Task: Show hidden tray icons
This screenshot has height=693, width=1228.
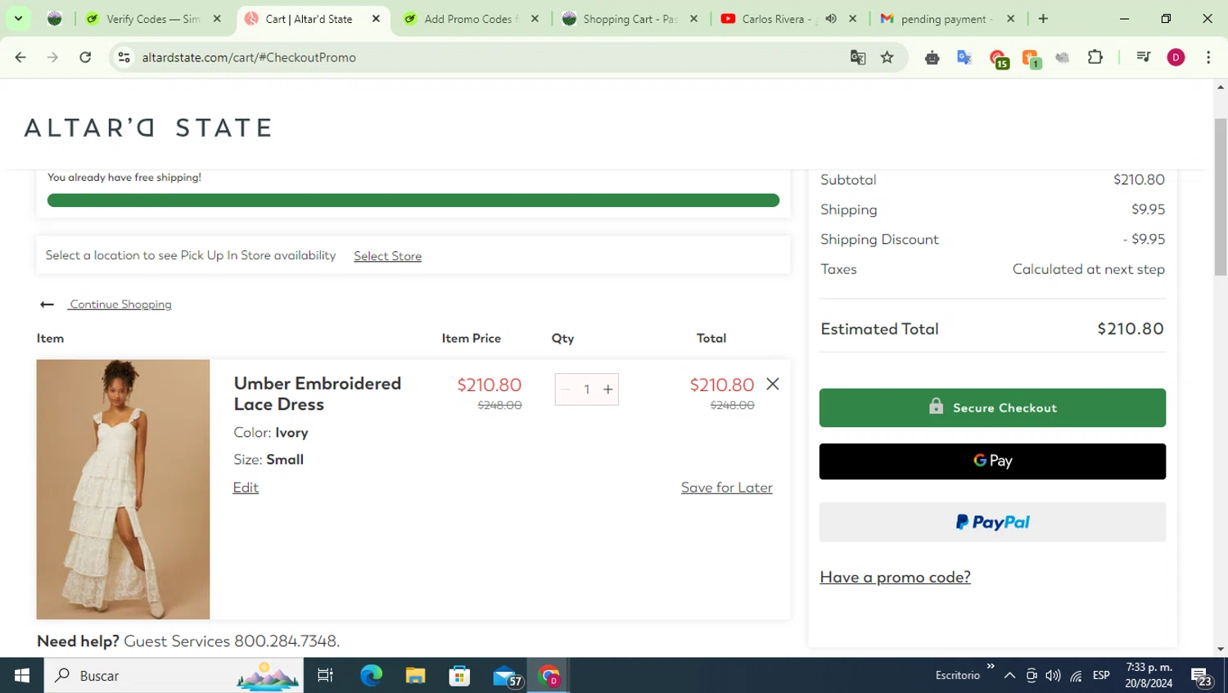Action: point(1009,675)
